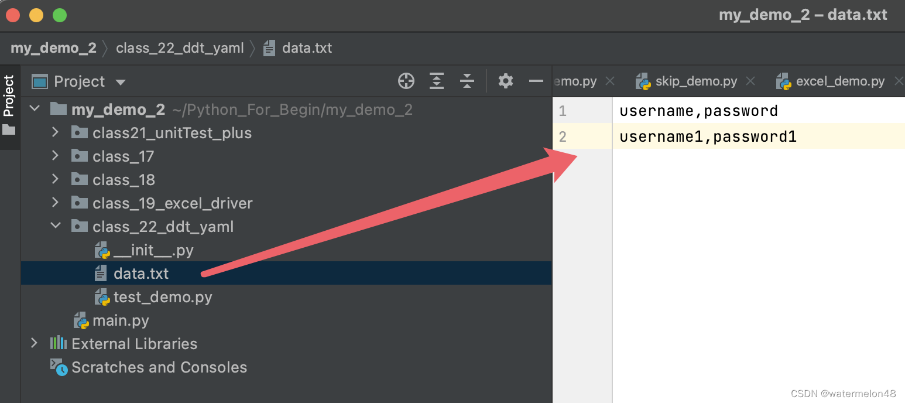Select the Scratches and Consoles item
The image size is (905, 403).
(159, 367)
